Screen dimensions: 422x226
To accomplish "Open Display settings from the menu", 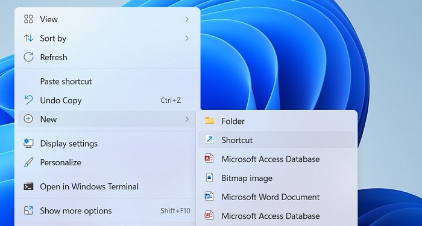I will pos(107,143).
